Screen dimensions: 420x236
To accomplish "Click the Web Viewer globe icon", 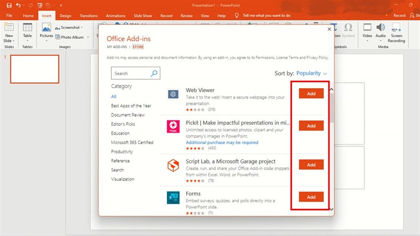I will click(173, 94).
